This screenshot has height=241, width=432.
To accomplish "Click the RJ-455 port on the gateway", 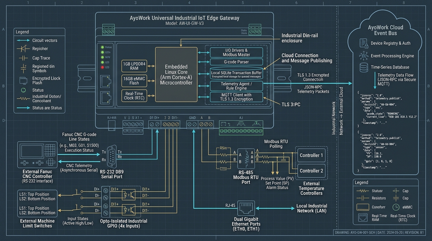I will pyautogui.click(x=112, y=126).
